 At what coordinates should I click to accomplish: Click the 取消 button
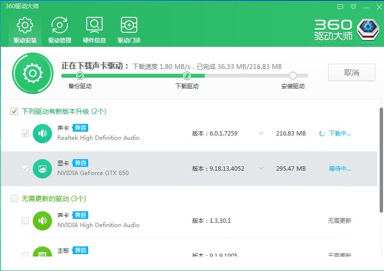(351, 72)
